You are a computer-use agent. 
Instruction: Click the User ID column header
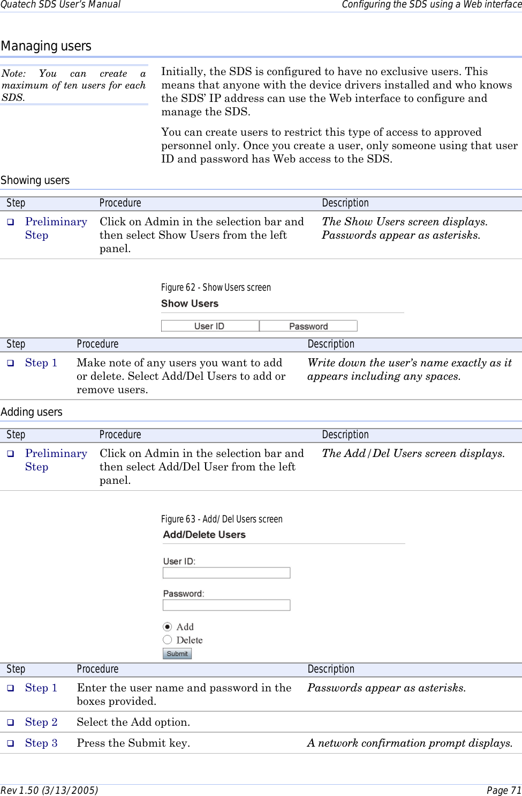pos(209,326)
